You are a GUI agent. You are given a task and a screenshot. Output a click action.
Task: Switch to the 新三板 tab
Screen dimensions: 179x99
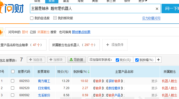[111, 1]
